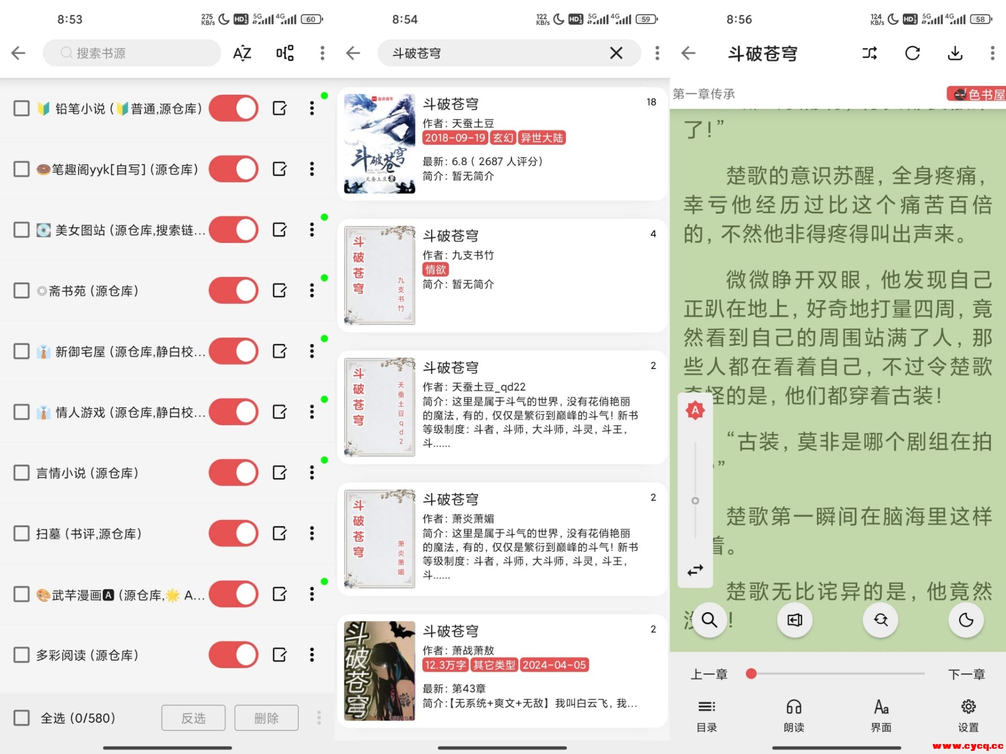Image resolution: width=1006 pixels, height=754 pixels.
Task: Go to 下一章 next chapter
Action: coord(966,674)
